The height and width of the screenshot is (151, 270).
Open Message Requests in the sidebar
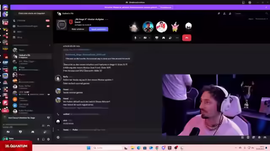(x=32, y=26)
